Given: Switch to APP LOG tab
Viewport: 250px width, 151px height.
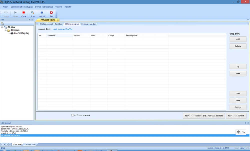Looking at the screenshot, I should [17, 144].
